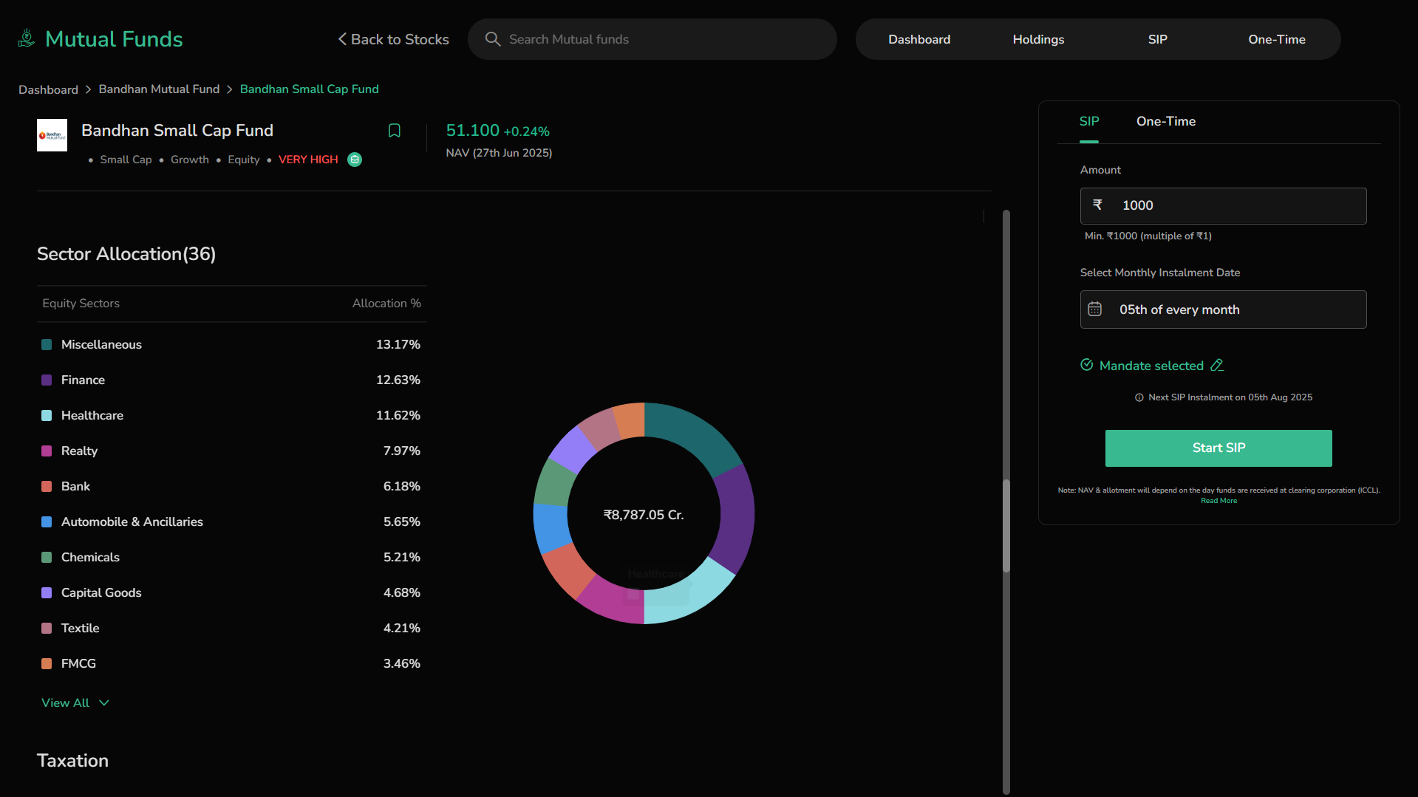Select SIP tab in order panel
This screenshot has height=797, width=1418.
coord(1089,121)
